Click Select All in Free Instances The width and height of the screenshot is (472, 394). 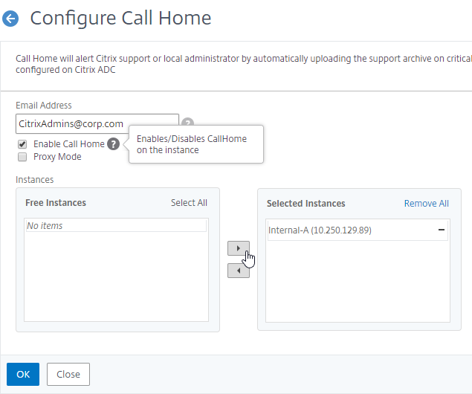[189, 203]
